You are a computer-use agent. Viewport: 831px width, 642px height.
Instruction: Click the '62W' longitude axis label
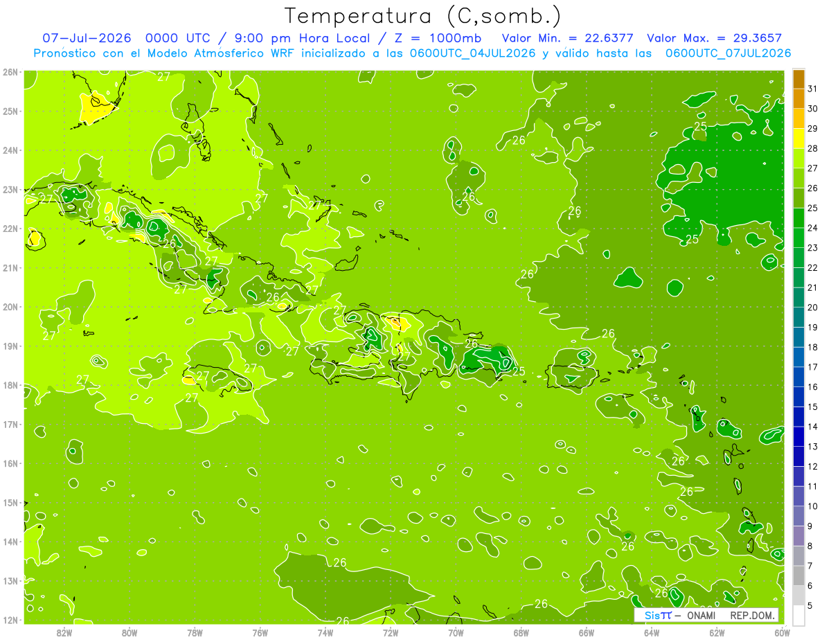(717, 632)
